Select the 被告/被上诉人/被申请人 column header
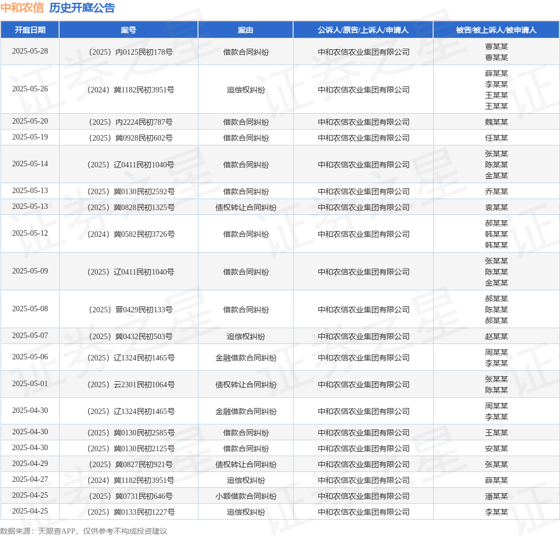This screenshot has height=536, width=560. (497, 30)
